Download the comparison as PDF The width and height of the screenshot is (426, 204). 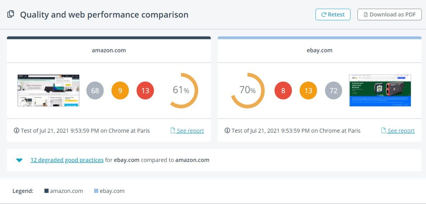click(x=389, y=15)
